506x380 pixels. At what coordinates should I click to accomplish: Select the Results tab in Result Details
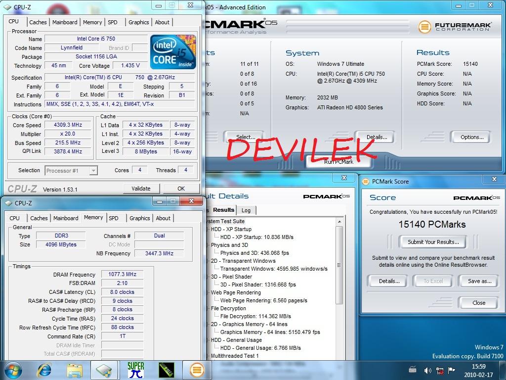223,210
